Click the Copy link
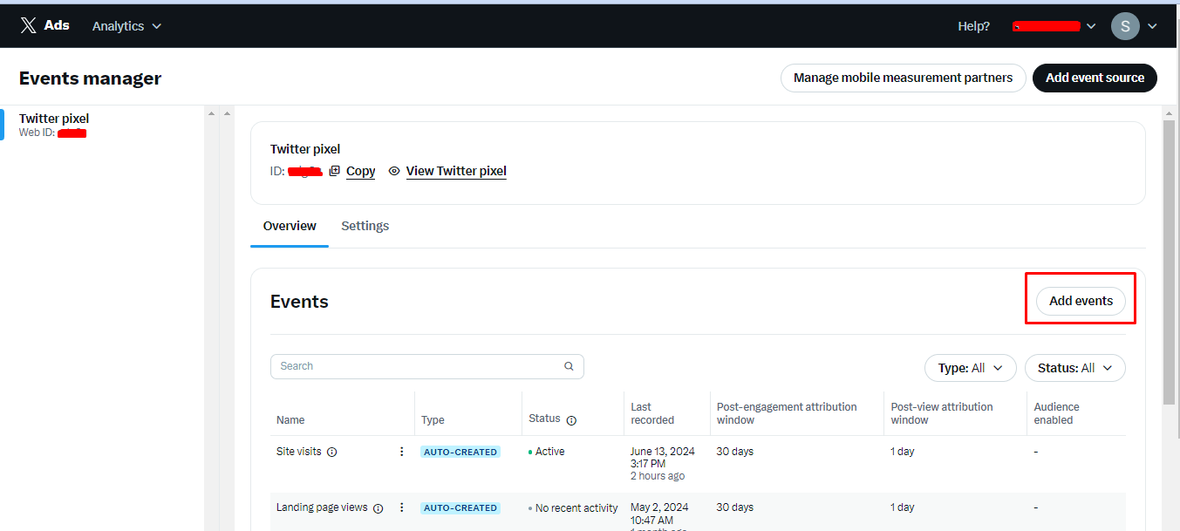 tap(360, 171)
